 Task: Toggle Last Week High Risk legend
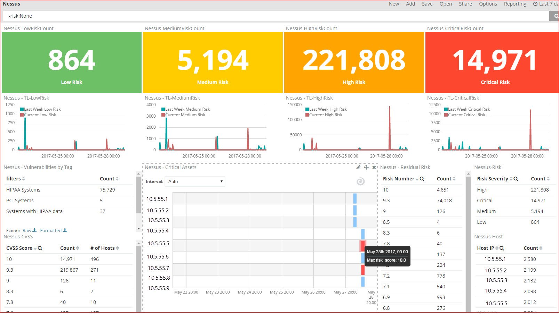pyautogui.click(x=326, y=109)
